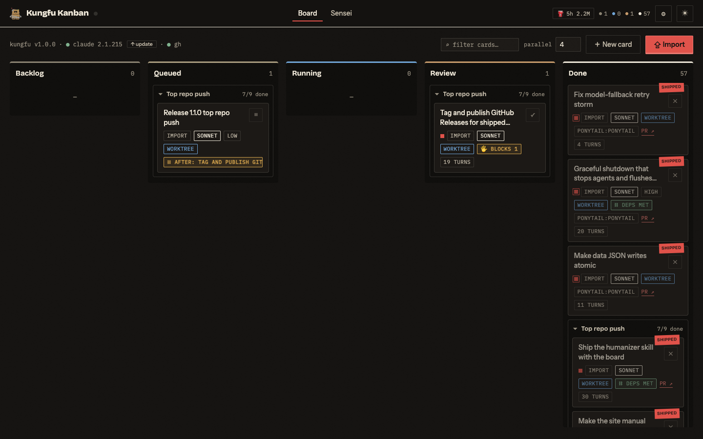Dismiss the Make data JSON writes atomic card

(675, 262)
